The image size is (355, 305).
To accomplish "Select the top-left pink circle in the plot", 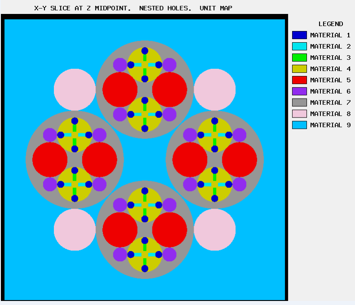I will (x=75, y=90).
